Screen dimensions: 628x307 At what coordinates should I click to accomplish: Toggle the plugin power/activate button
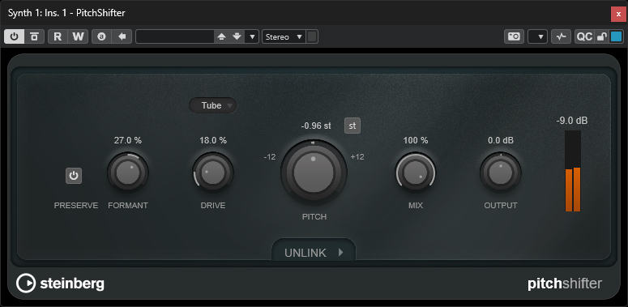coord(15,36)
